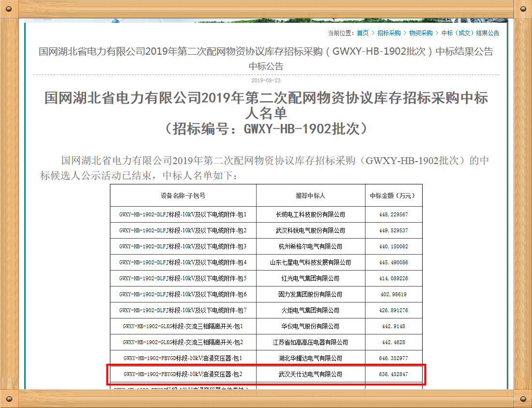
Task: Select amount 449.529537
Action: [x=394, y=231]
